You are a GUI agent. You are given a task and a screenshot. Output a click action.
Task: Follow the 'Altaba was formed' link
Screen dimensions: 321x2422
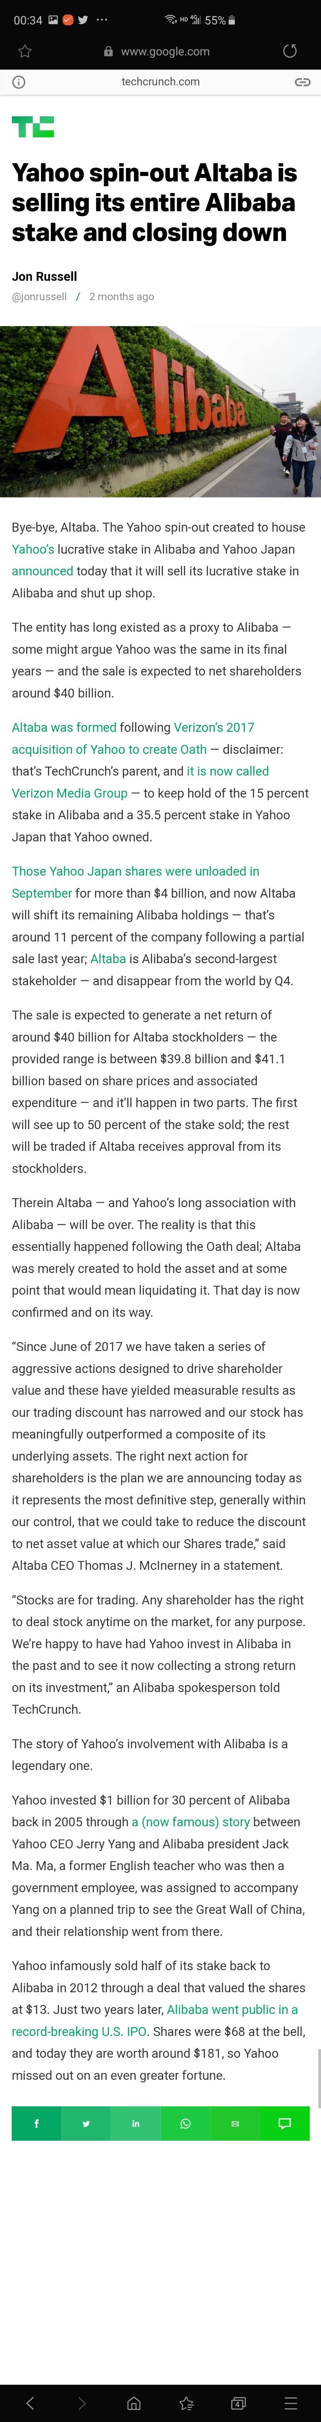64,727
